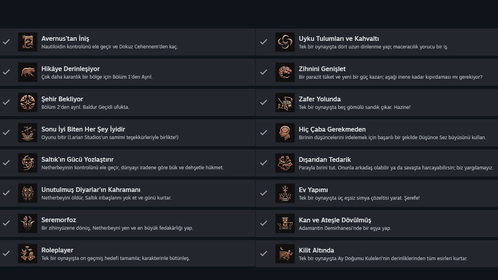Click checkmark beside Roleplayer achievement
This screenshot has height=280, width=498.
coord(6,253)
